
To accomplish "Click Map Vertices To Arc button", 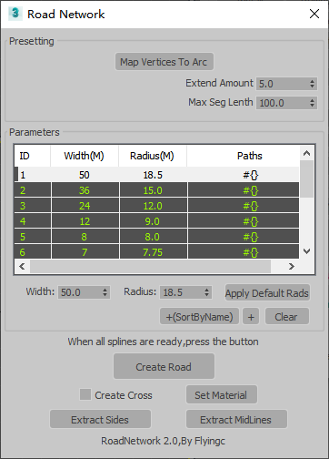I will click(x=164, y=62).
